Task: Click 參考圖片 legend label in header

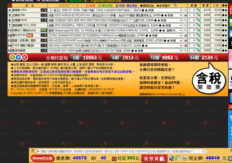Action: pyautogui.click(x=163, y=6)
